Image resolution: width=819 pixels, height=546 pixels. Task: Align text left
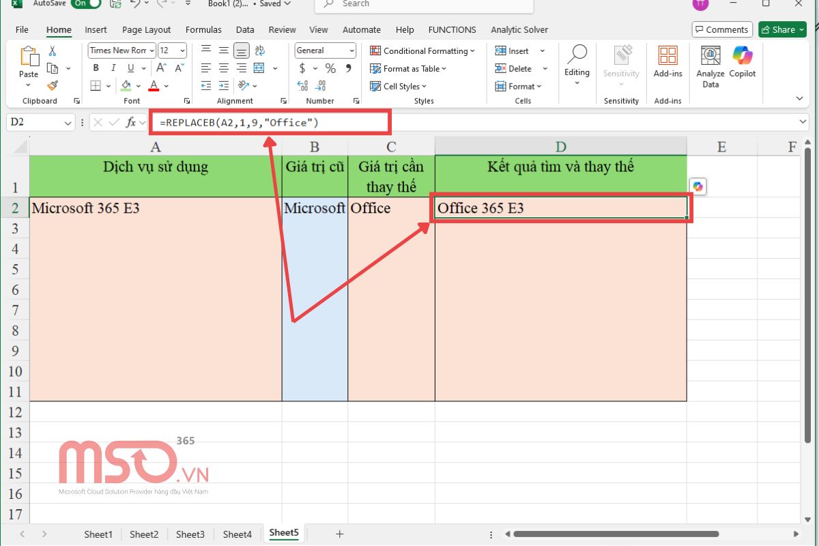206,68
